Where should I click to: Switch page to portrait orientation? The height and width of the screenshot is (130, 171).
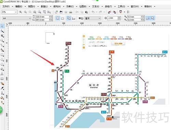coord(58,18)
